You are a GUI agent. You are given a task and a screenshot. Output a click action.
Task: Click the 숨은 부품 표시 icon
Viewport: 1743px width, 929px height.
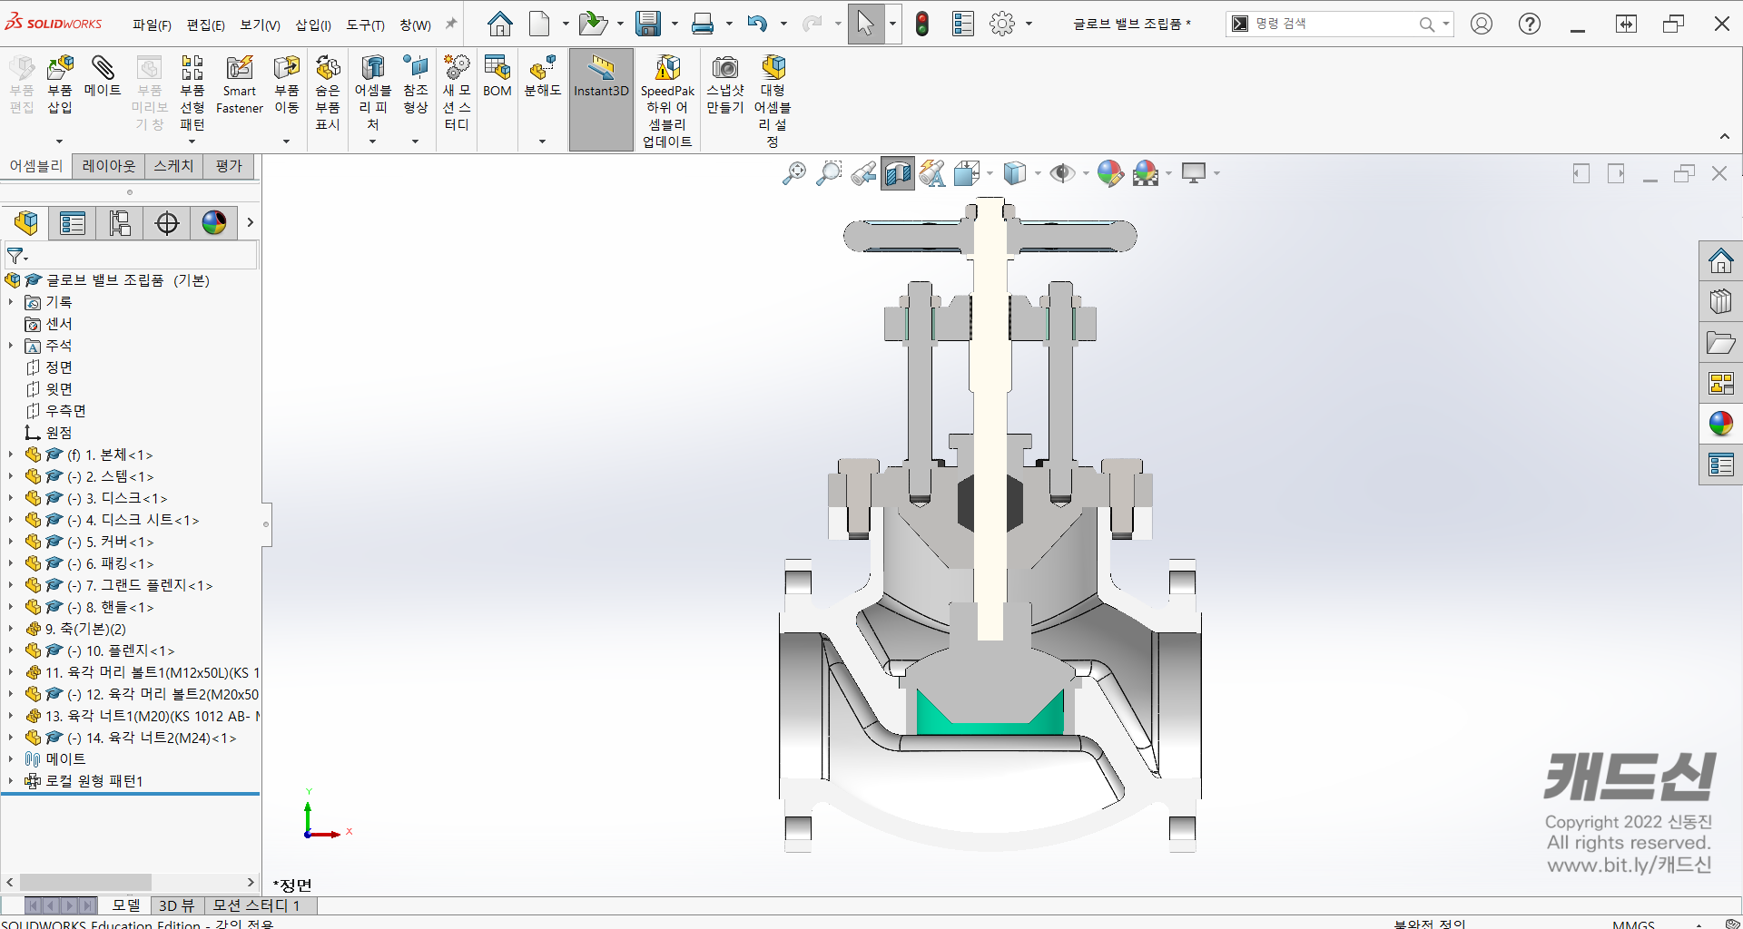point(328,68)
